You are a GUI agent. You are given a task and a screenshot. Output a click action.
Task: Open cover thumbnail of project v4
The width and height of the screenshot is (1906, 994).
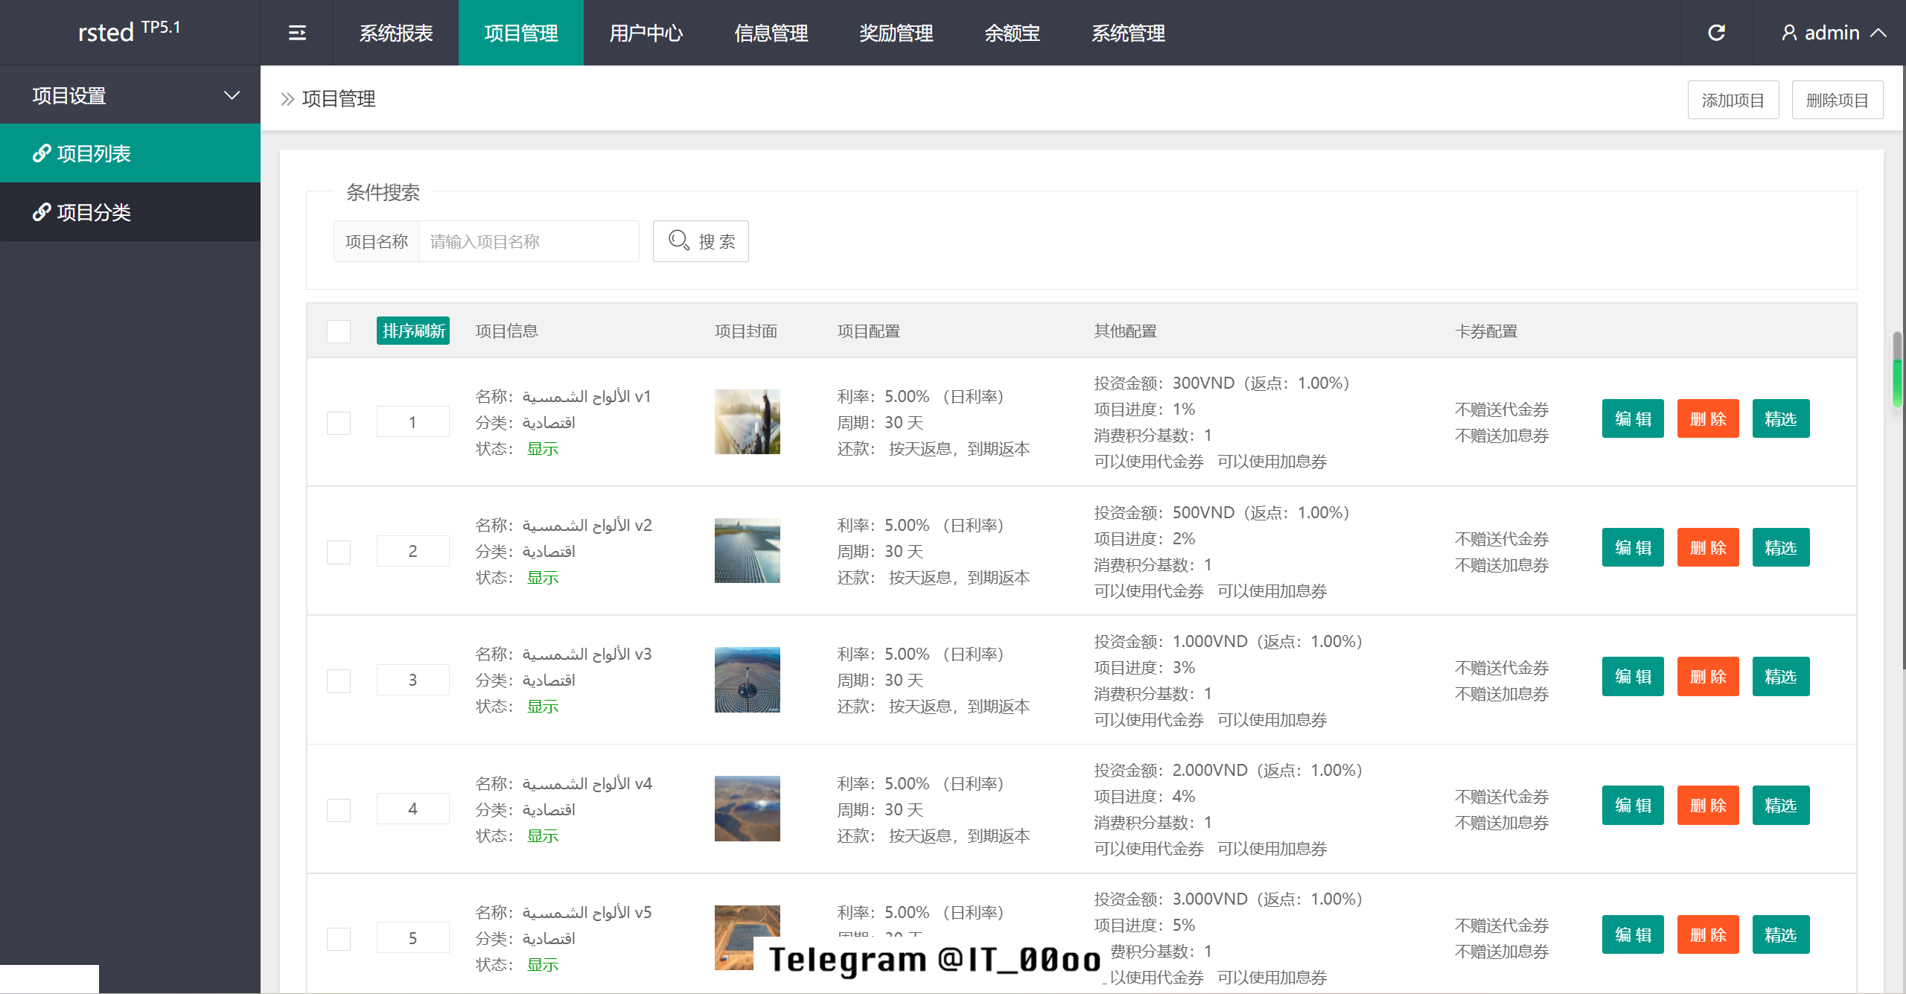(x=748, y=809)
